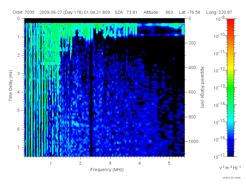Click the '4.' frequency tick label
The width and height of the screenshot is (246, 184).
[x=140, y=163]
